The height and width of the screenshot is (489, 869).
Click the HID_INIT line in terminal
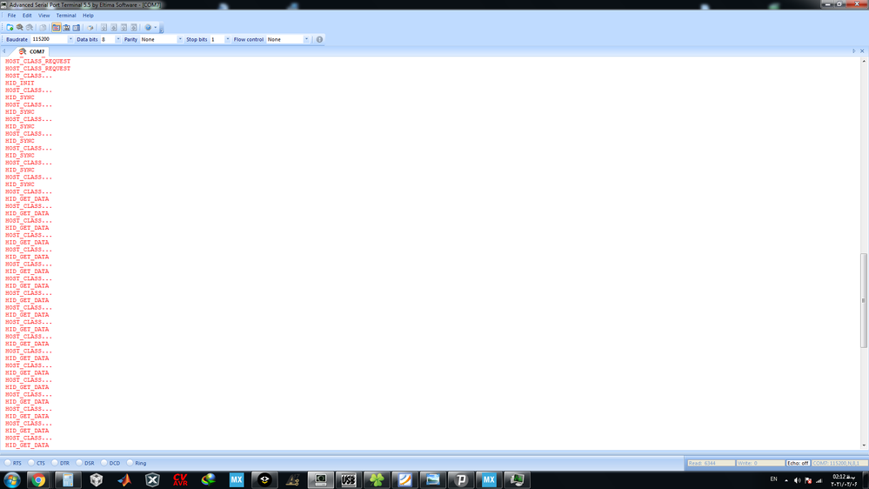(20, 83)
